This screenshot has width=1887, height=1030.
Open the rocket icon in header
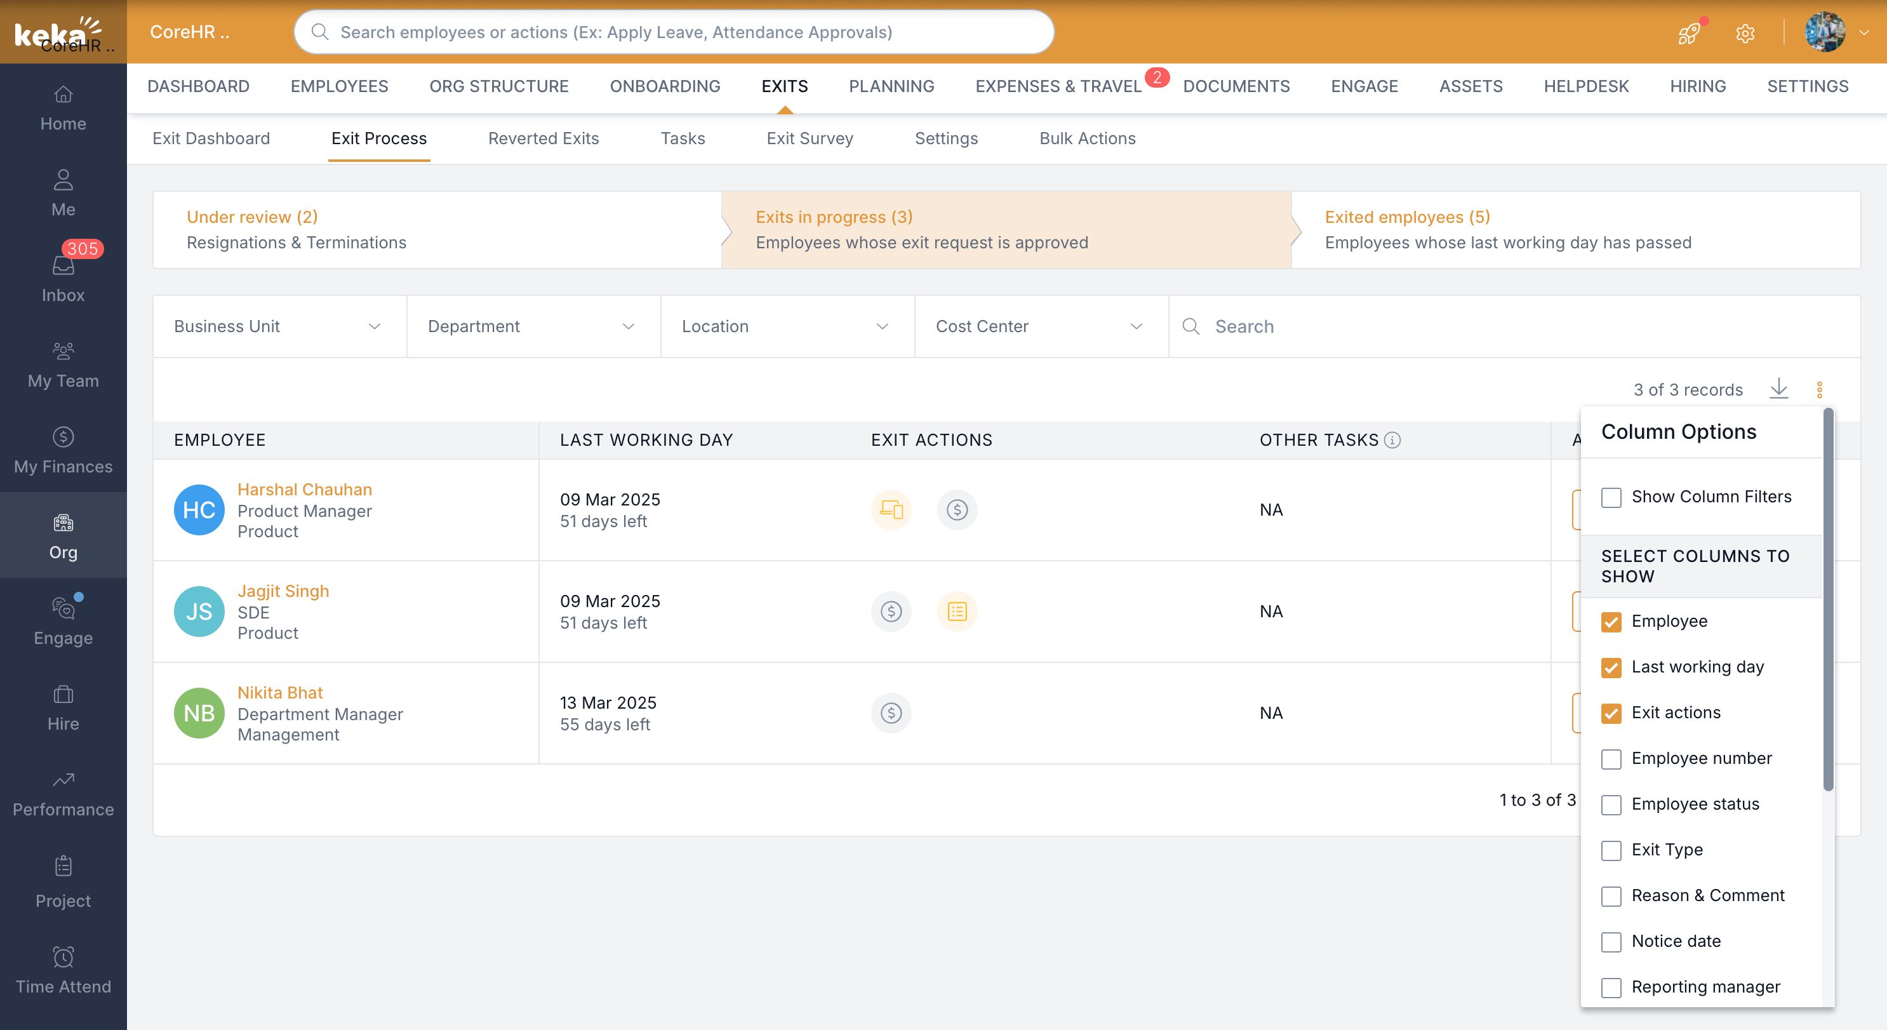tap(1689, 33)
